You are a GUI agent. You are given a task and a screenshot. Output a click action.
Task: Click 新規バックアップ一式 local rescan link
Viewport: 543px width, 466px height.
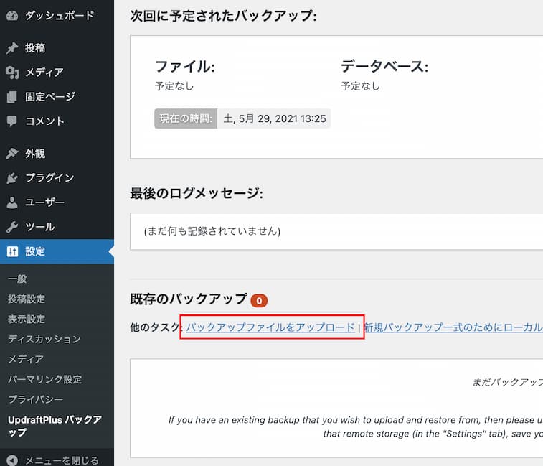pyautogui.click(x=452, y=327)
